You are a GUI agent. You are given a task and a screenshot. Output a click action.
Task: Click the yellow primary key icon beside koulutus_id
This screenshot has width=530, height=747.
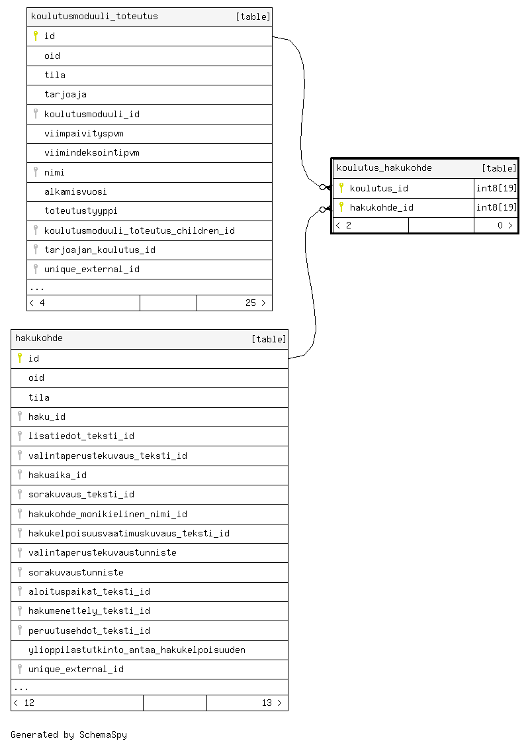click(341, 187)
